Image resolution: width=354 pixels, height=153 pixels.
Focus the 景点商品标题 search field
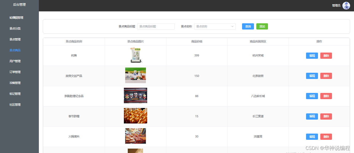pos(156,26)
